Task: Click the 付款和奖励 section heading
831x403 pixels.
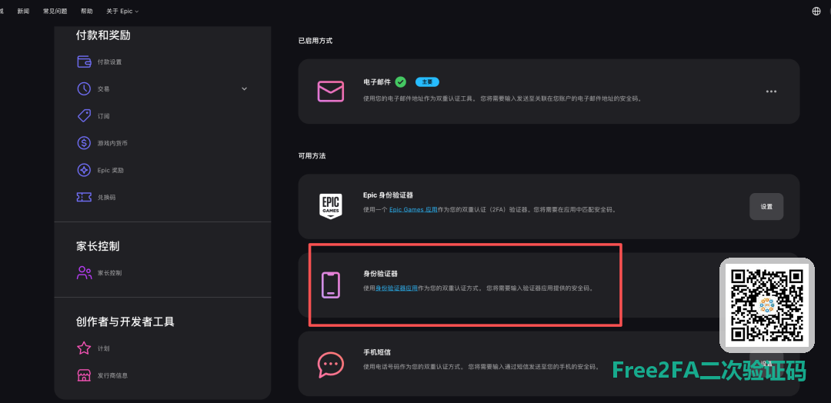Action: pos(103,35)
